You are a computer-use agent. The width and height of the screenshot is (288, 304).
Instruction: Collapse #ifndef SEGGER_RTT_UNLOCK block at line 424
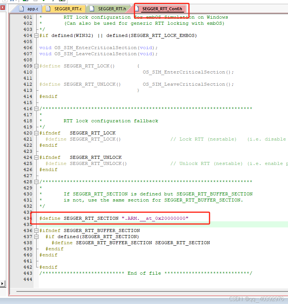(x=36, y=157)
